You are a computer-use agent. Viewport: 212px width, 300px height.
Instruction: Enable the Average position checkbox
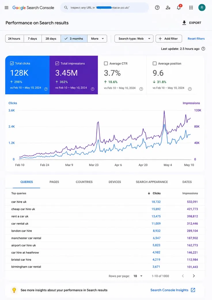tap(155, 63)
